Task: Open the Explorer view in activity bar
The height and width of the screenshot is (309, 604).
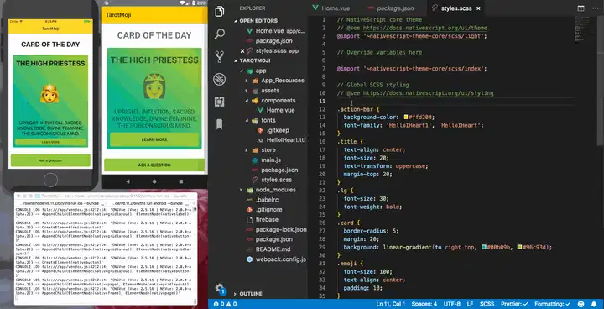Action: [x=220, y=12]
